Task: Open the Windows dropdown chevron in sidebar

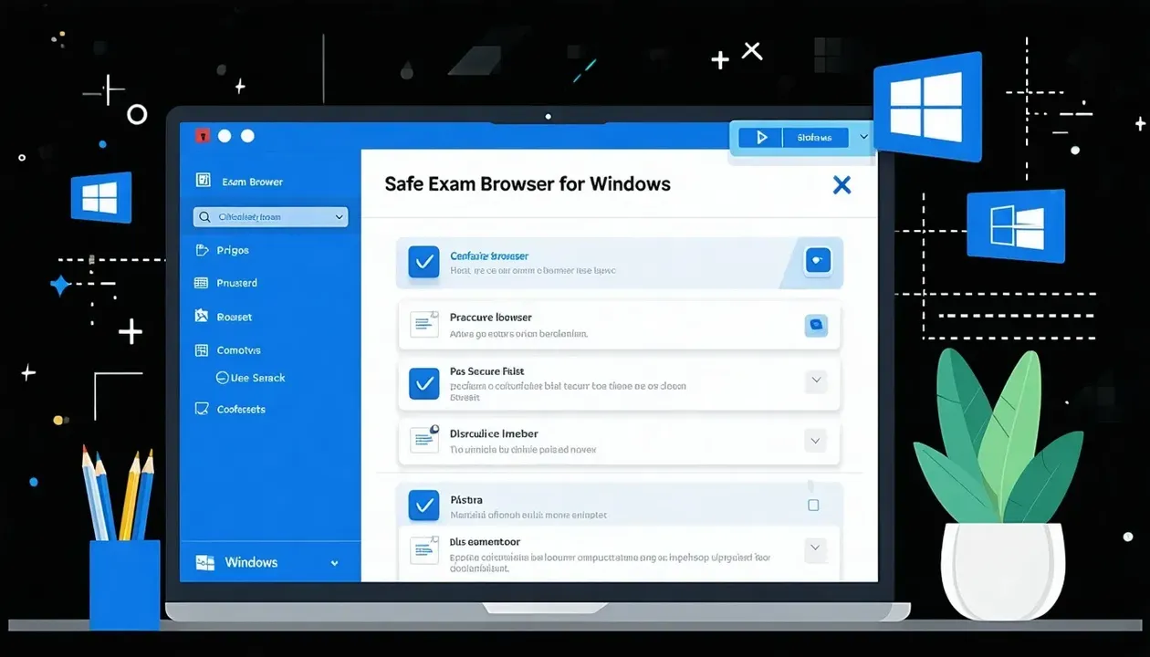Action: click(x=334, y=563)
